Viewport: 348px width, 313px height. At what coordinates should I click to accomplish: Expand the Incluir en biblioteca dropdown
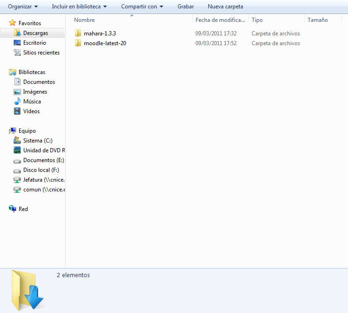click(79, 7)
